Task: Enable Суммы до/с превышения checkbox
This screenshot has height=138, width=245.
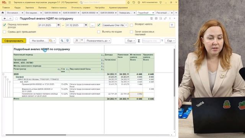Action: [x=4, y=32]
